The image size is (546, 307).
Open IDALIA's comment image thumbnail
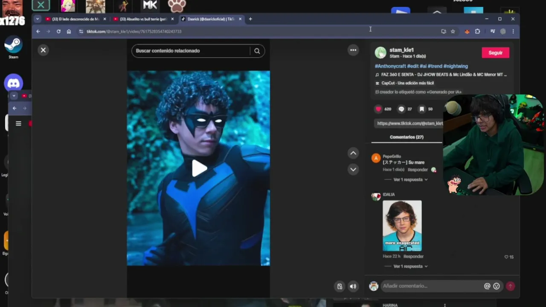coord(402,226)
